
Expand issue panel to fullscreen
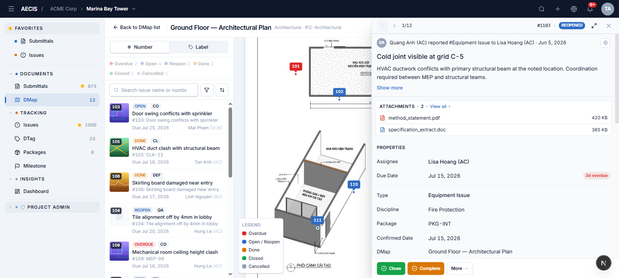point(594,25)
